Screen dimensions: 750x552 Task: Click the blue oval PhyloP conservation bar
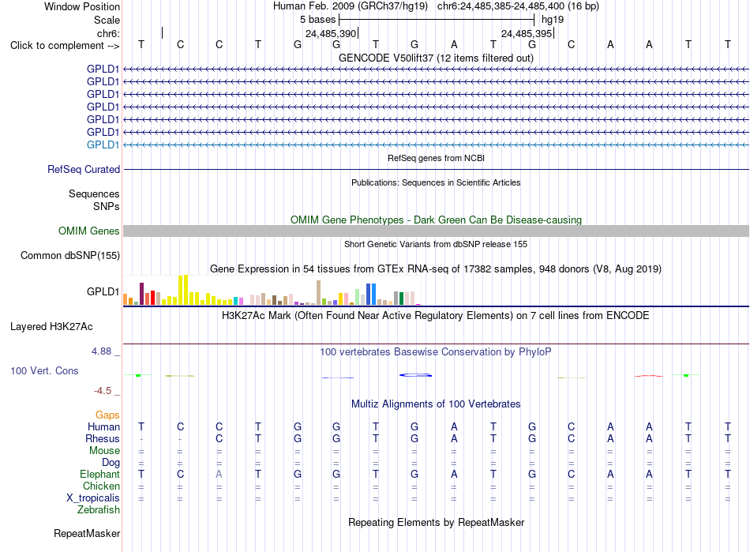click(415, 375)
